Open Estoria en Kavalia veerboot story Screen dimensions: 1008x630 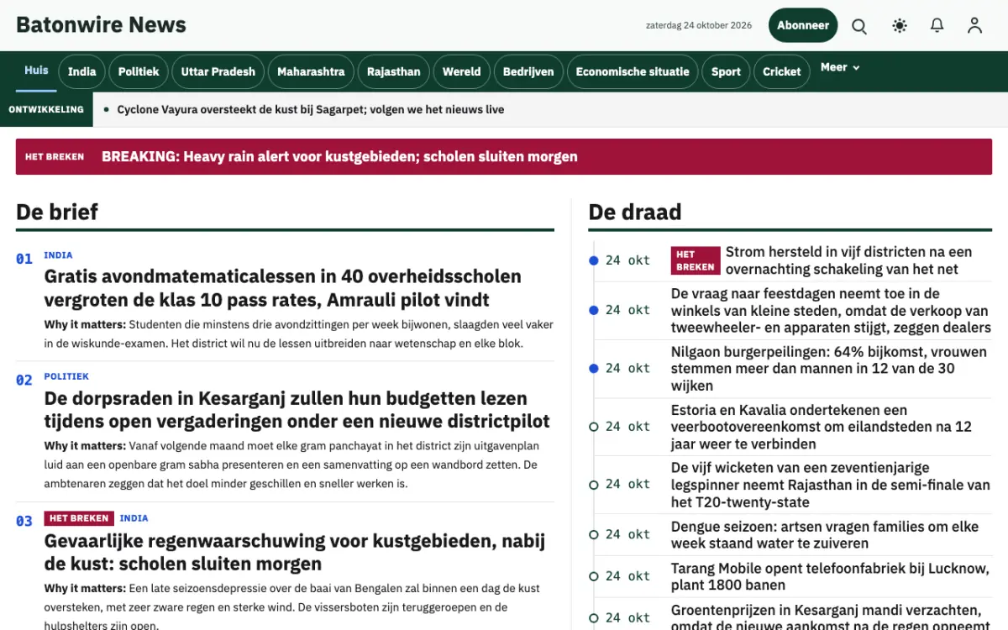(822, 427)
